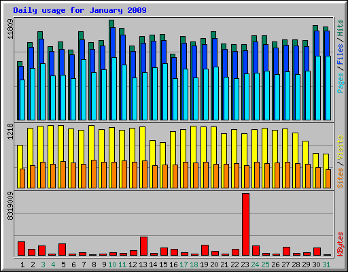Click the 'Hits' legend label

click(341, 28)
